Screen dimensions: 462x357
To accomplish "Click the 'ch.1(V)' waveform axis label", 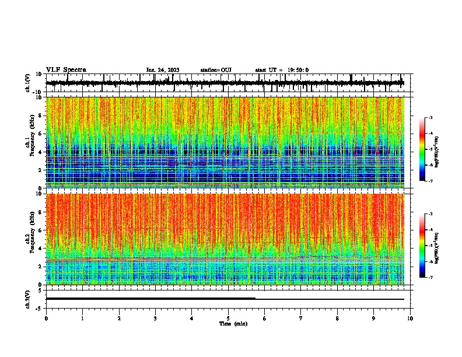I will click(28, 83).
